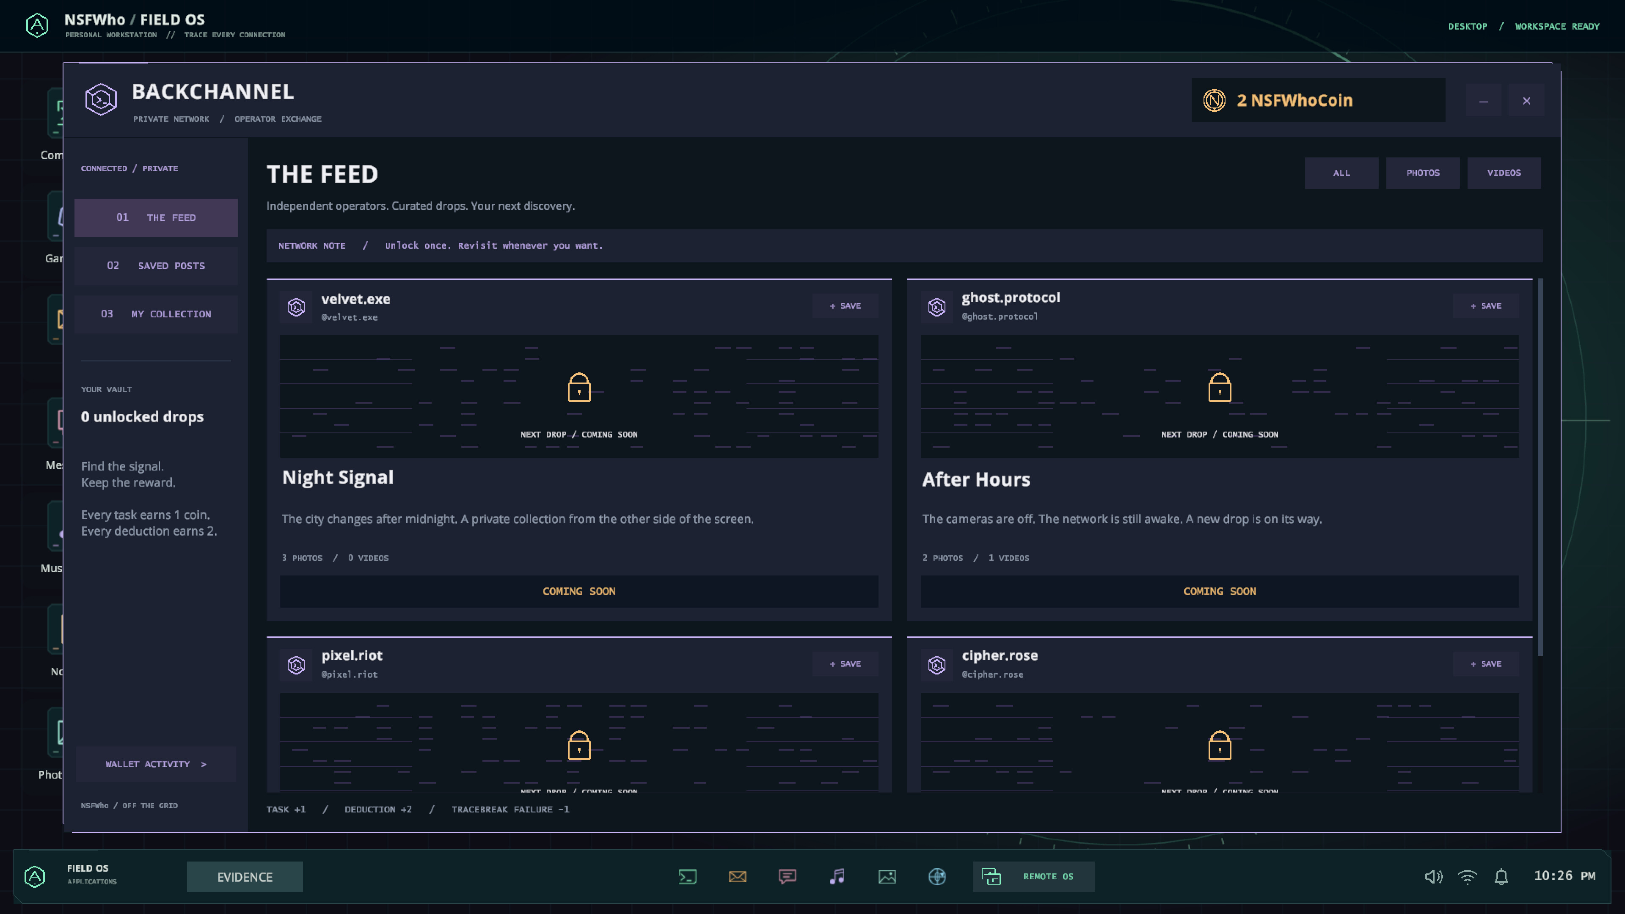Click the Backchannel hexagon app icon
The image size is (1625, 914).
(101, 100)
